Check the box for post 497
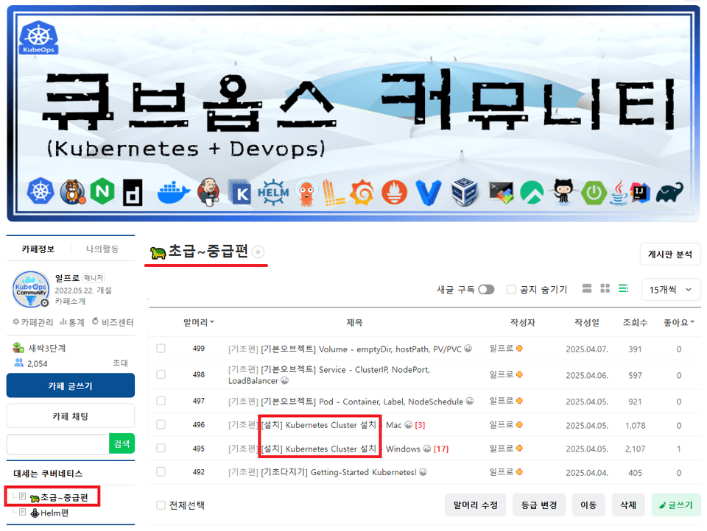The image size is (707, 531). 161,401
